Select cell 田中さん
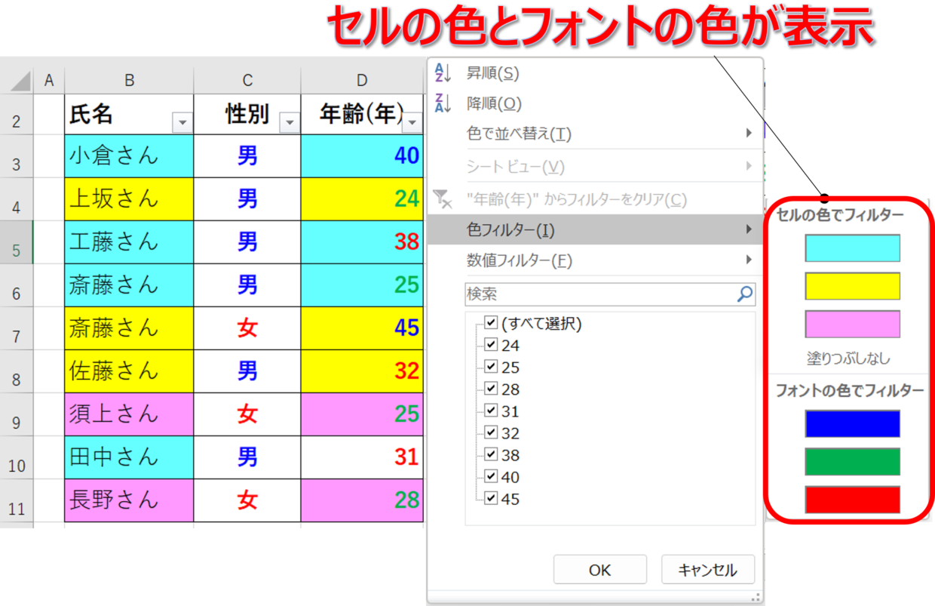Image resolution: width=935 pixels, height=606 pixels. [x=129, y=457]
